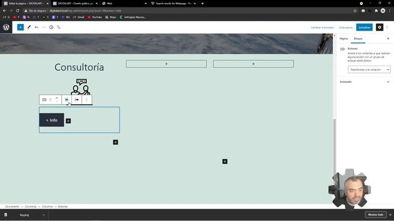Open a new browser tab
Image resolution: width=394 pixels, height=221 pixels.
pos(203,4)
